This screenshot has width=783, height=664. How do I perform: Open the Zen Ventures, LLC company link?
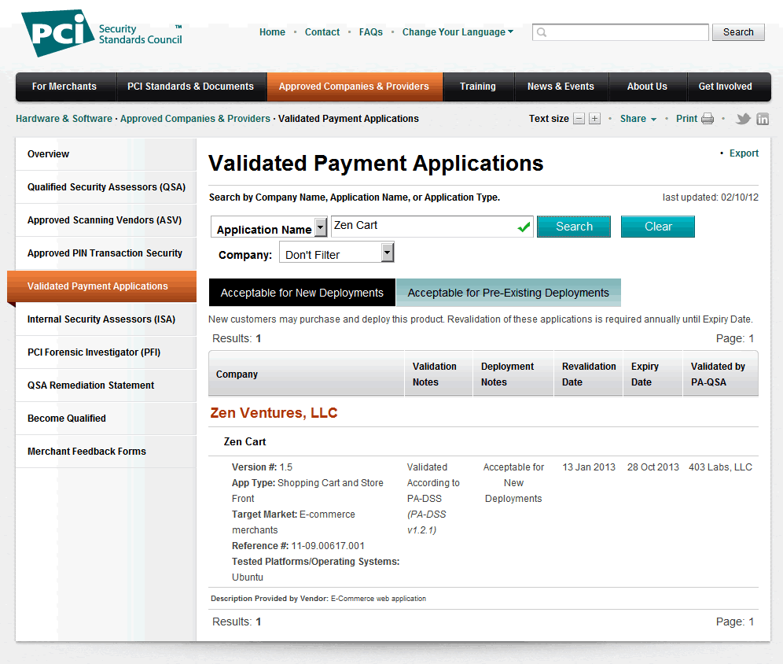(x=274, y=413)
